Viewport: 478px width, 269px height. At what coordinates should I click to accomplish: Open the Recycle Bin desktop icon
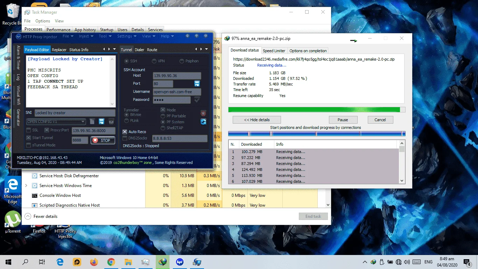[12, 14]
